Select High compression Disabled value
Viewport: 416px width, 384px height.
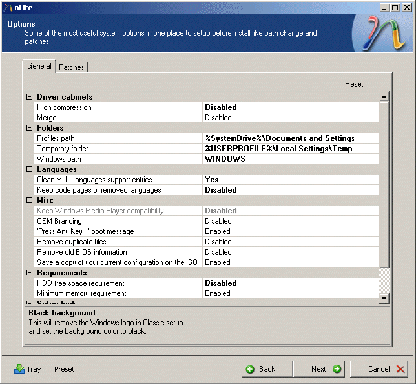291,107
